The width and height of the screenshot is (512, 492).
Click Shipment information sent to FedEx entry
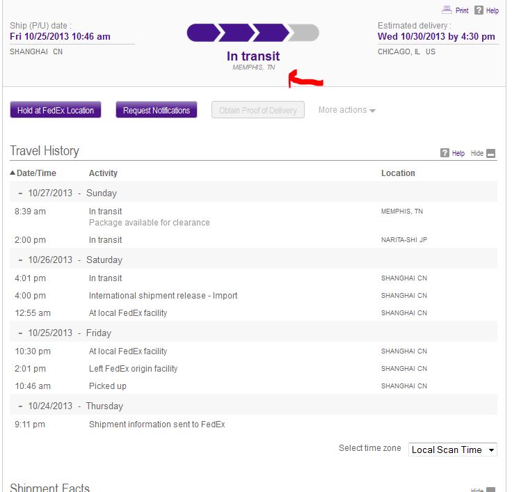click(157, 424)
